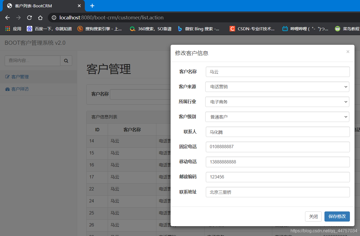The width and height of the screenshot is (360, 236).
Task: Open 360搜索 bookmark
Action: [x=151, y=29]
